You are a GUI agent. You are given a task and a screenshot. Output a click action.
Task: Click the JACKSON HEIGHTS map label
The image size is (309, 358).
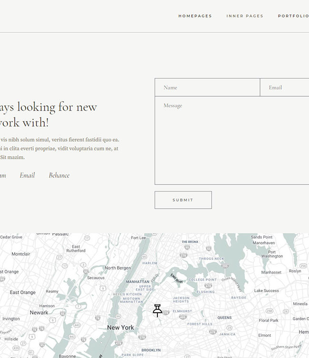pyautogui.click(x=181, y=299)
